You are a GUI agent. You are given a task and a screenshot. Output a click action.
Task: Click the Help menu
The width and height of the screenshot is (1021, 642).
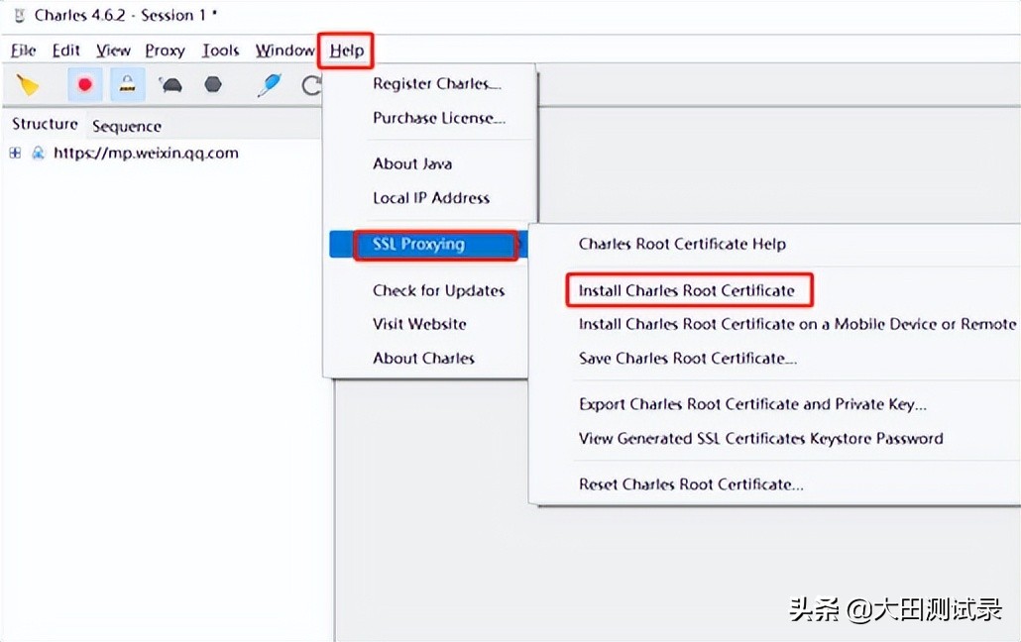346,51
